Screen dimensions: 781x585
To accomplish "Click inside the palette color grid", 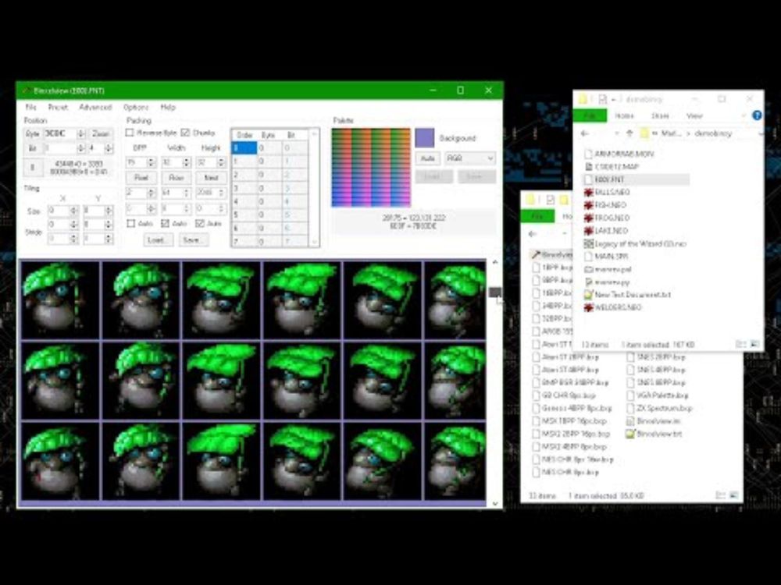I will click(371, 168).
